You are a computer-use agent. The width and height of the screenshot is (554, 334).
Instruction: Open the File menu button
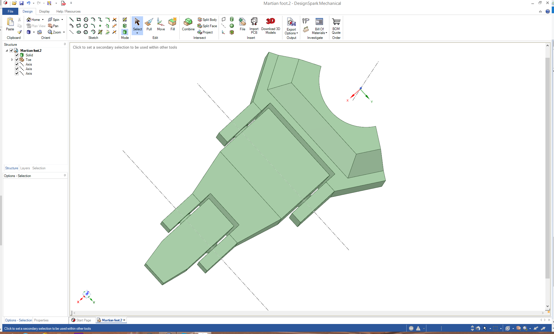tap(10, 11)
